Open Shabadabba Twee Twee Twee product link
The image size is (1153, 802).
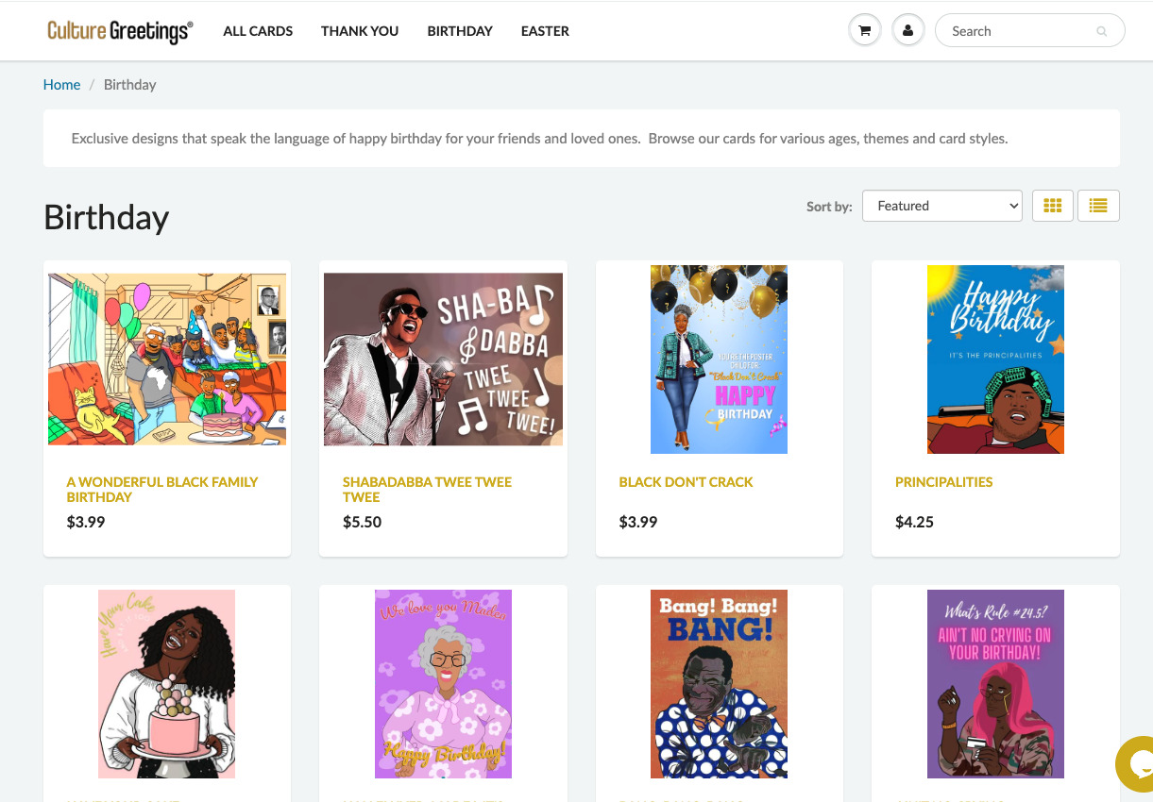click(427, 489)
